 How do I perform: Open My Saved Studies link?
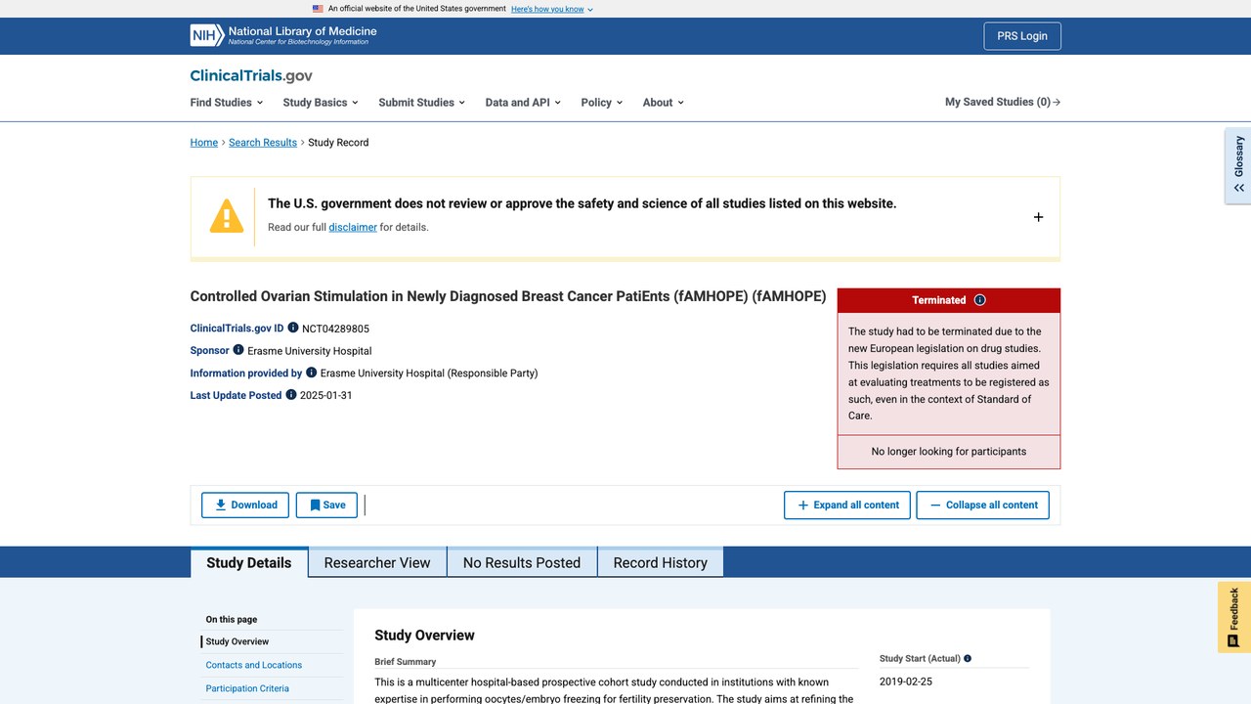(1003, 102)
